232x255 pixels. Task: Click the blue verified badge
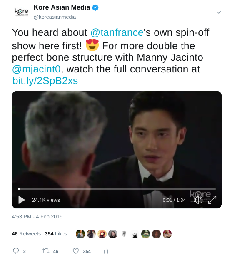tap(95, 7)
